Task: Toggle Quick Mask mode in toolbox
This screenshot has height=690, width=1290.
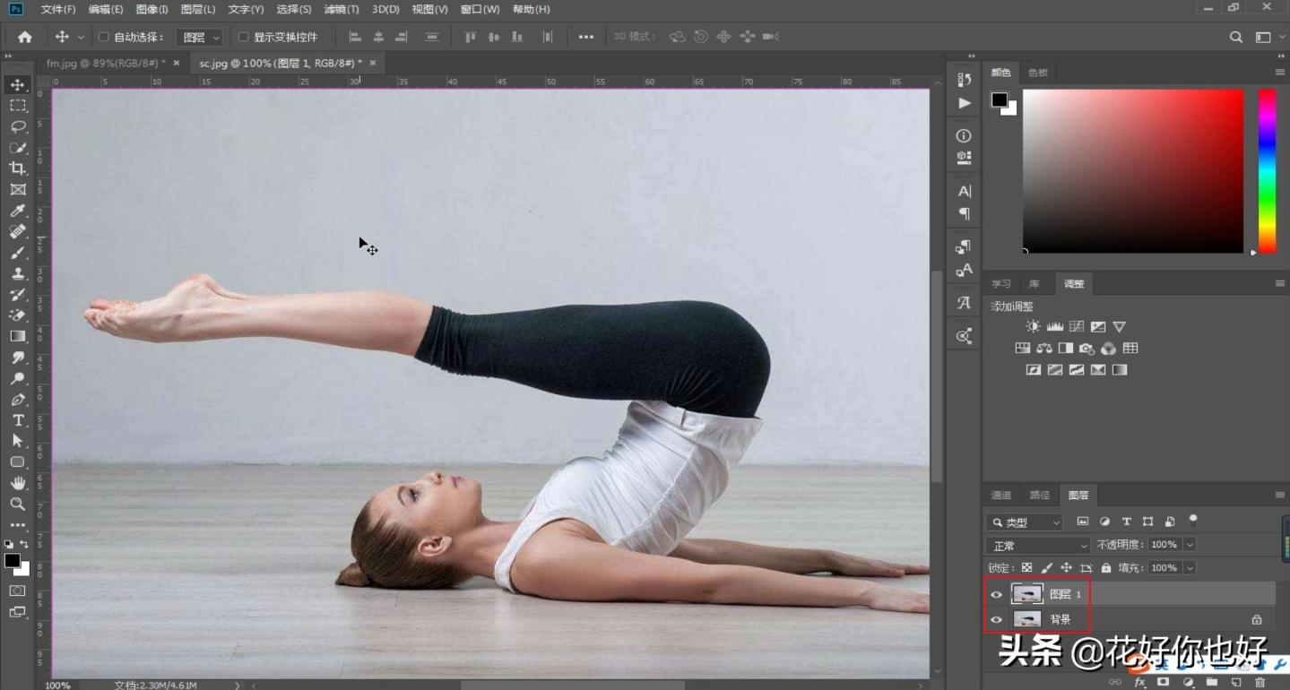Action: [x=18, y=591]
